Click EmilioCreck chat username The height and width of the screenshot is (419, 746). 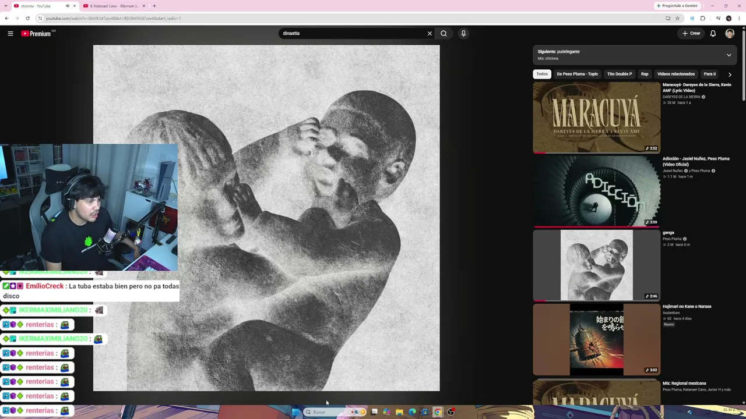coord(44,286)
